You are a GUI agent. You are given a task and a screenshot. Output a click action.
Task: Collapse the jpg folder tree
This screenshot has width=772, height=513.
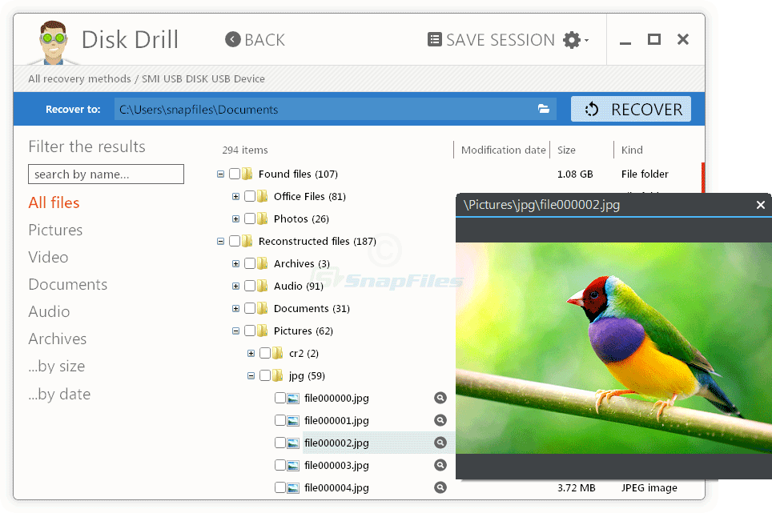coord(251,375)
